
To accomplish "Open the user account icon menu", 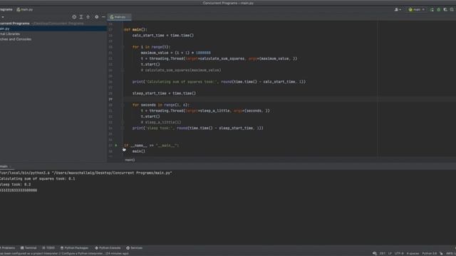I will coord(398,9).
